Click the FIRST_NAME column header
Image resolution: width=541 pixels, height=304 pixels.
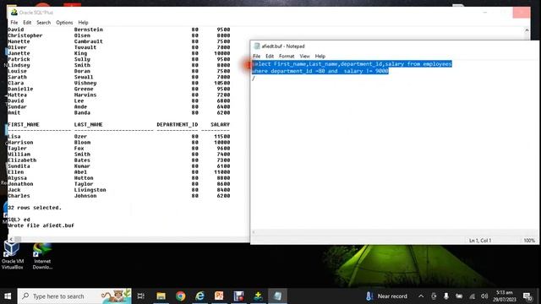(x=24, y=124)
